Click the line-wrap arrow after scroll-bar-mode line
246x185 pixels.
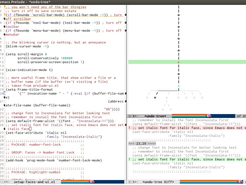pos(125,15)
